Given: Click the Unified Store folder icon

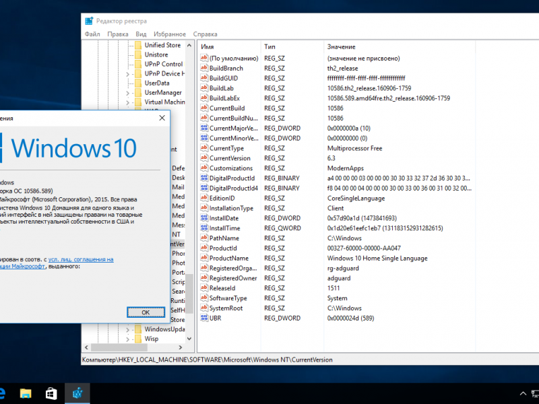Looking at the screenshot, I should [x=138, y=45].
